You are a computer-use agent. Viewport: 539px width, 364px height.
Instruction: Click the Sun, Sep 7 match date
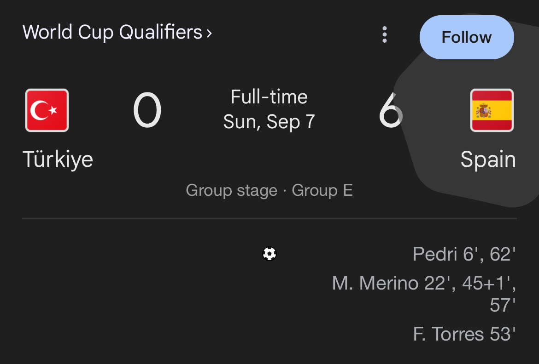269,121
